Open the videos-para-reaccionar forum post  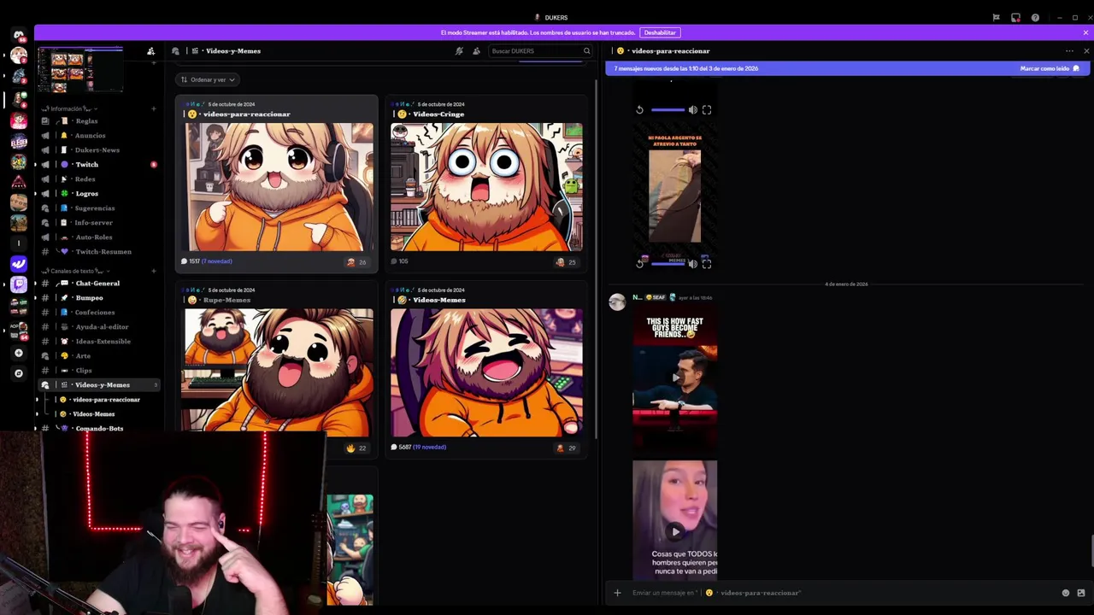coord(276,184)
